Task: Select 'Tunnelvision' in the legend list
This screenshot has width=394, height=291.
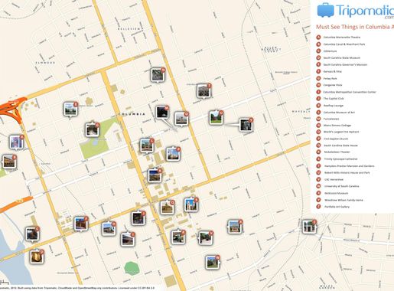Action: [331, 119]
